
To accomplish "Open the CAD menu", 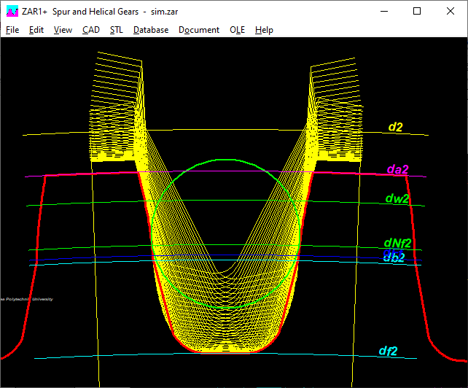I will (x=91, y=30).
